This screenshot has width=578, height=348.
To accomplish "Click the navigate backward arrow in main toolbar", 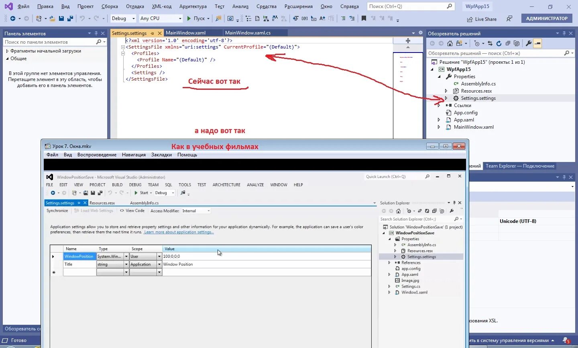I will pyautogui.click(x=13, y=18).
